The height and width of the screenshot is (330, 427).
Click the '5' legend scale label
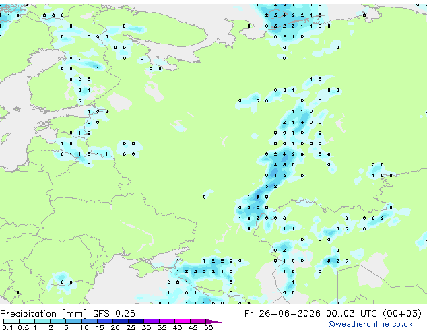(66, 327)
